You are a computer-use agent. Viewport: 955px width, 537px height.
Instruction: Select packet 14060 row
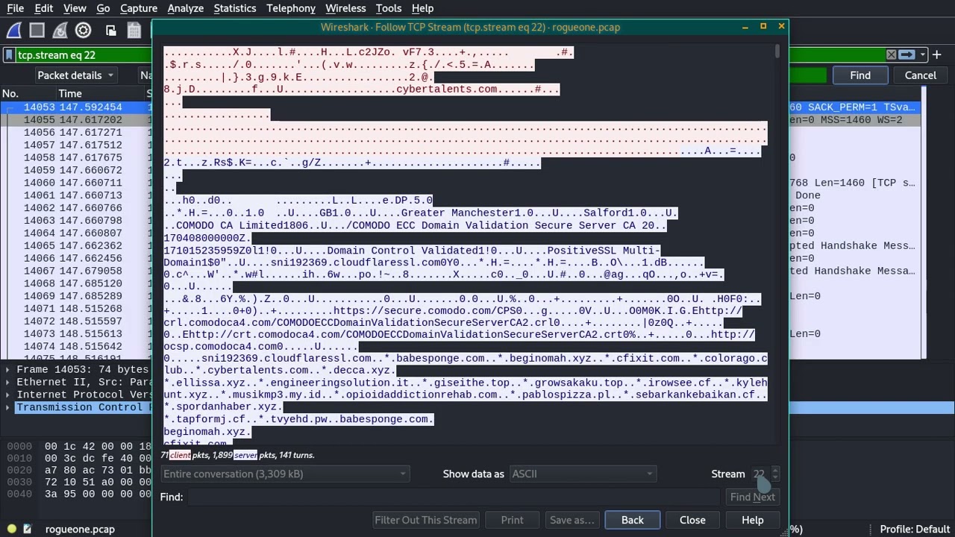pyautogui.click(x=76, y=183)
